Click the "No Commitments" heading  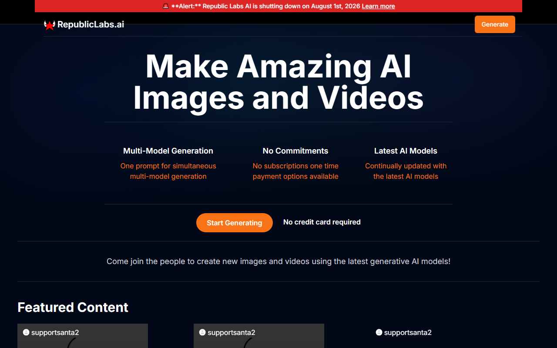(295, 151)
